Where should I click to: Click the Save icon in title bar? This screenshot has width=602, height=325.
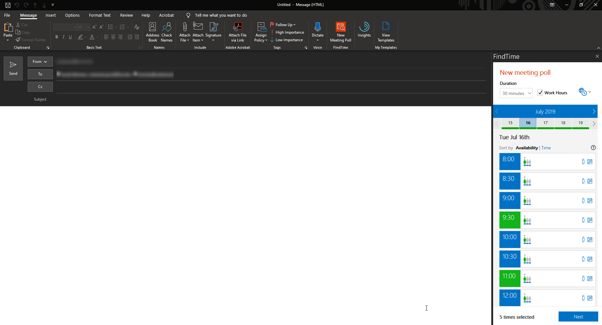[x=8, y=5]
